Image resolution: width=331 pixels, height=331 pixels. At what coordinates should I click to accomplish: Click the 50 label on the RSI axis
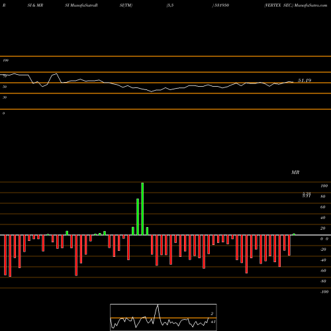click(5, 87)
